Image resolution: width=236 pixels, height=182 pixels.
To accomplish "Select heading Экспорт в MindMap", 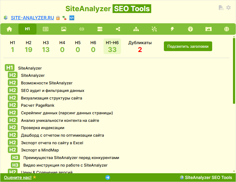I will 40,150.
